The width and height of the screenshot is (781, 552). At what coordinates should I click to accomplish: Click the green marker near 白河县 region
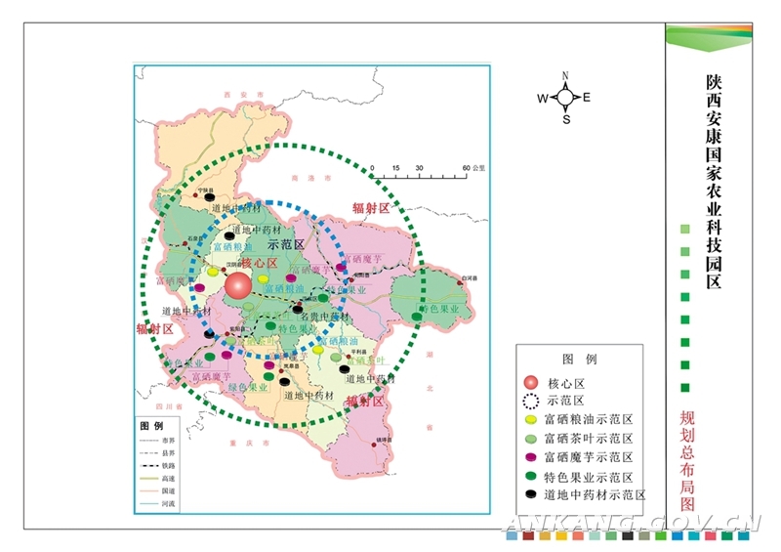(418, 316)
